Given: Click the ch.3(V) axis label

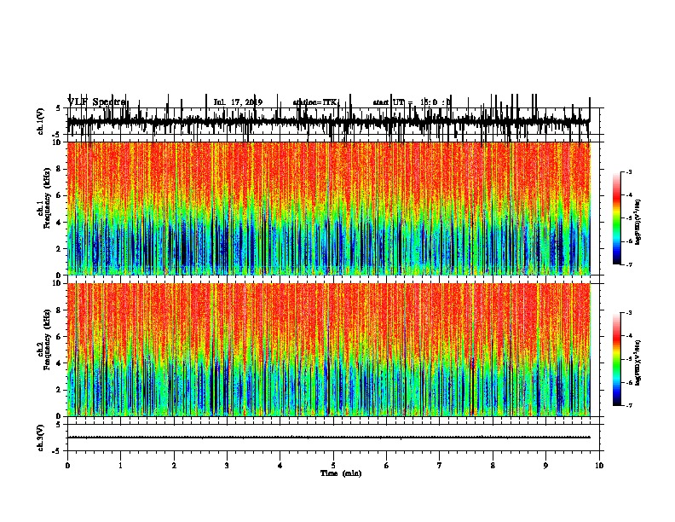Looking at the screenshot, I should [41, 438].
